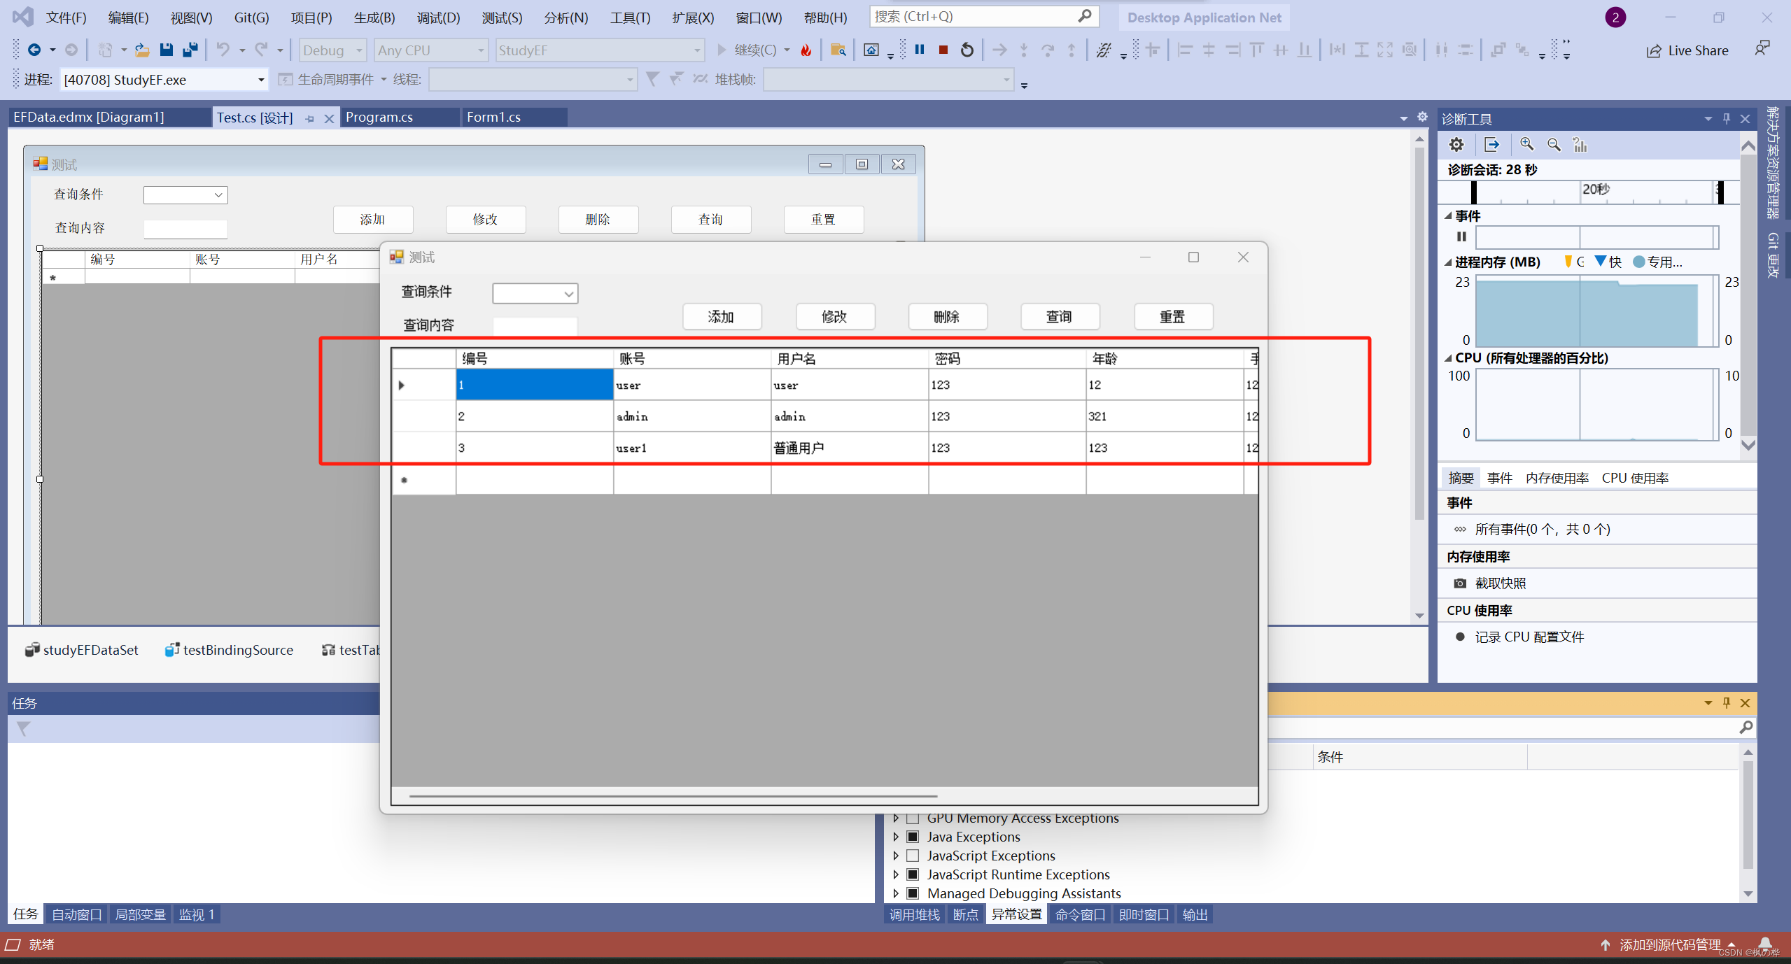Open the 调试(D) menu

coord(438,17)
